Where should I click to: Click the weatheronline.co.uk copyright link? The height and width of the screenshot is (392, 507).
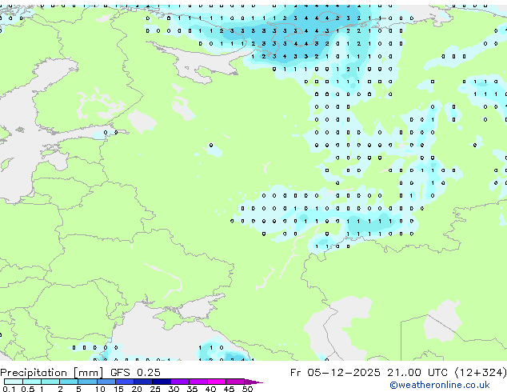439,385
